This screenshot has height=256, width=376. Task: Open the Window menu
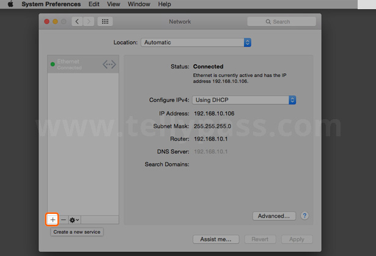139,4
